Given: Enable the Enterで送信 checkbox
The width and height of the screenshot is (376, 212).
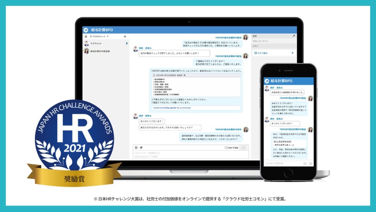Looking at the screenshot, I should point(226,148).
